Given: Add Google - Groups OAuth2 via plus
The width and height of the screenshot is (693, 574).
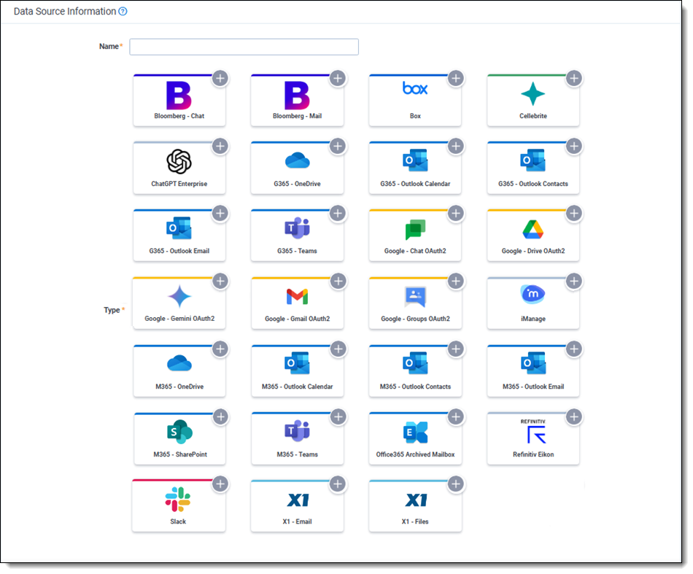Looking at the screenshot, I should 456,281.
